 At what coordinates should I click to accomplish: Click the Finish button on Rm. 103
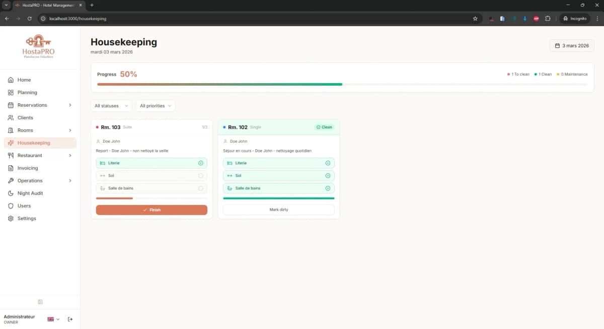pyautogui.click(x=152, y=210)
